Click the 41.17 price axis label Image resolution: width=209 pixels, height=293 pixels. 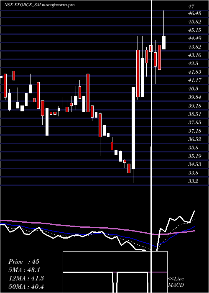[195, 80]
